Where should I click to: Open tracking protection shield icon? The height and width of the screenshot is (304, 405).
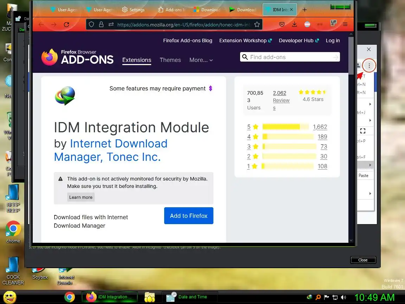pos(91,25)
